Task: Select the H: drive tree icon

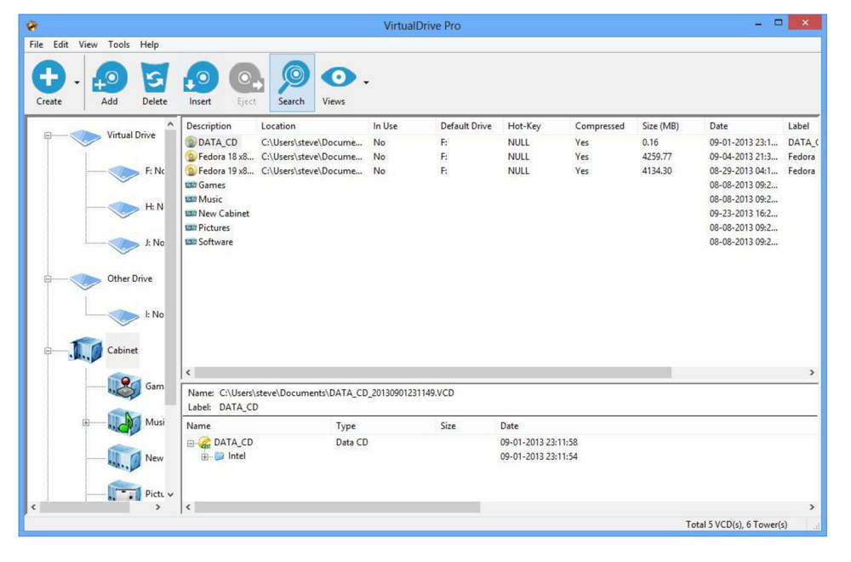Action: click(123, 209)
